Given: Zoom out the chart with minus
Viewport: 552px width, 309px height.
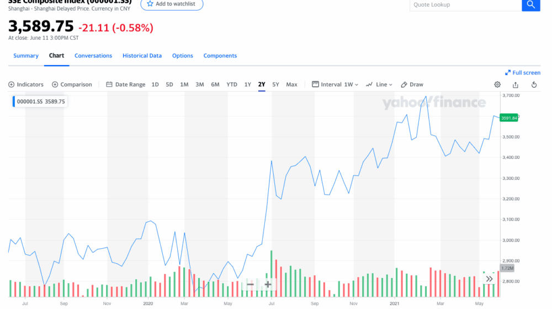Looking at the screenshot, I should click(250, 284).
